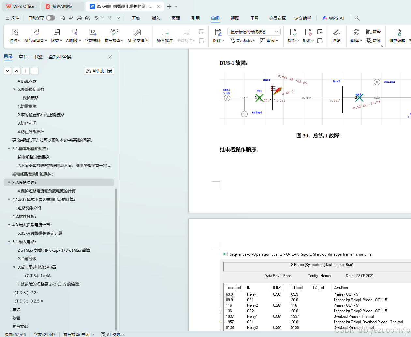Click the undo arrow icon

point(97,18)
